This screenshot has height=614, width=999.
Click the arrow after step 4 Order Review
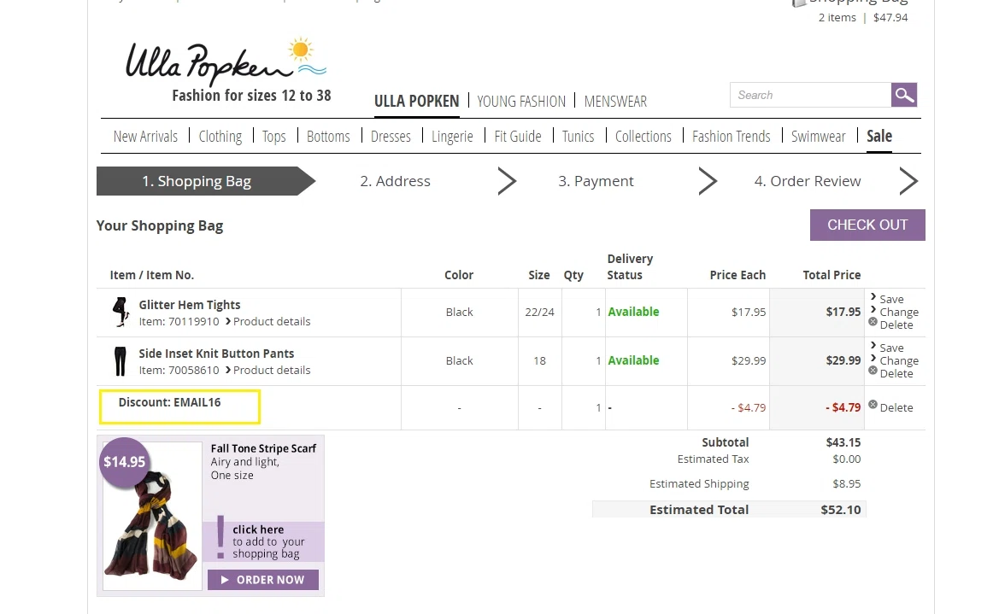[908, 182]
